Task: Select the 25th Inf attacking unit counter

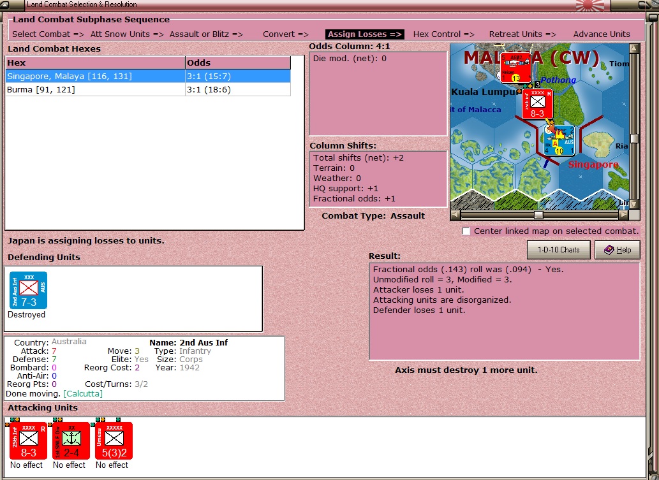Action: tap(28, 440)
